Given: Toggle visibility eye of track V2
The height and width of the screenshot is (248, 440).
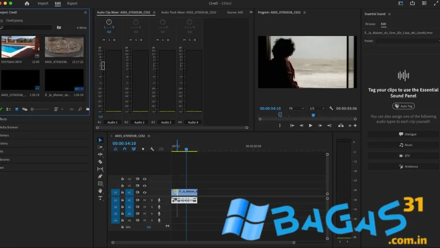Looking at the screenshot, I should (x=144, y=186).
